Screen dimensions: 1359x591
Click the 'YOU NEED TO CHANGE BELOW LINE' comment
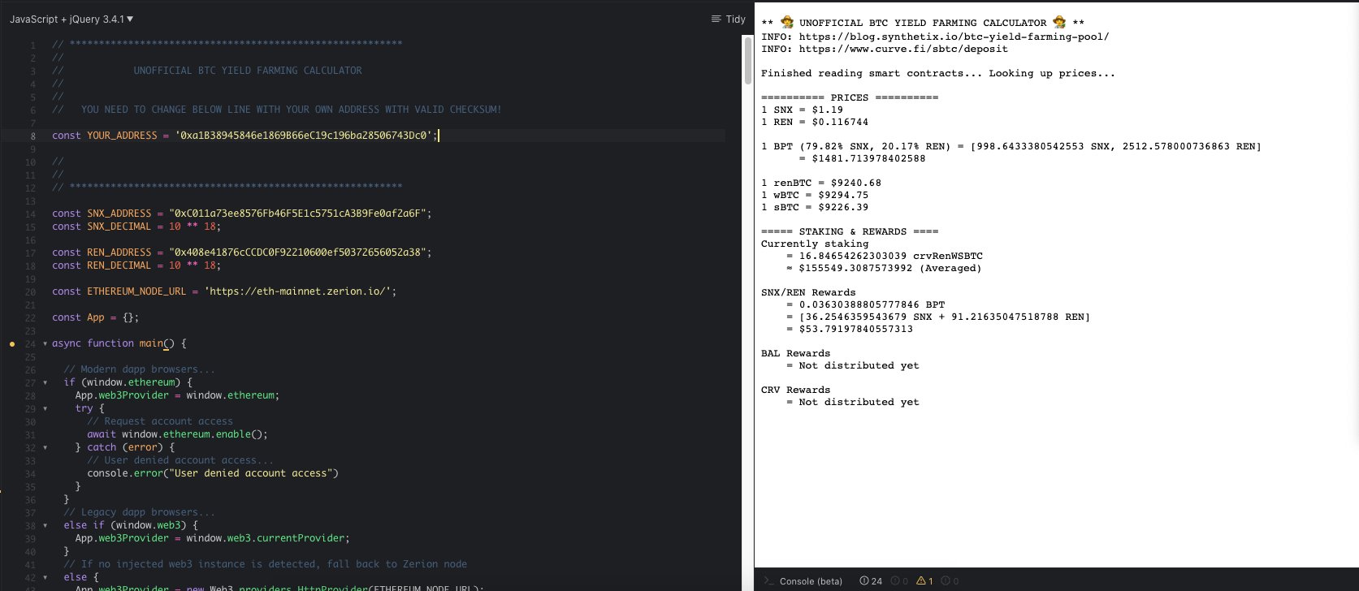point(276,110)
